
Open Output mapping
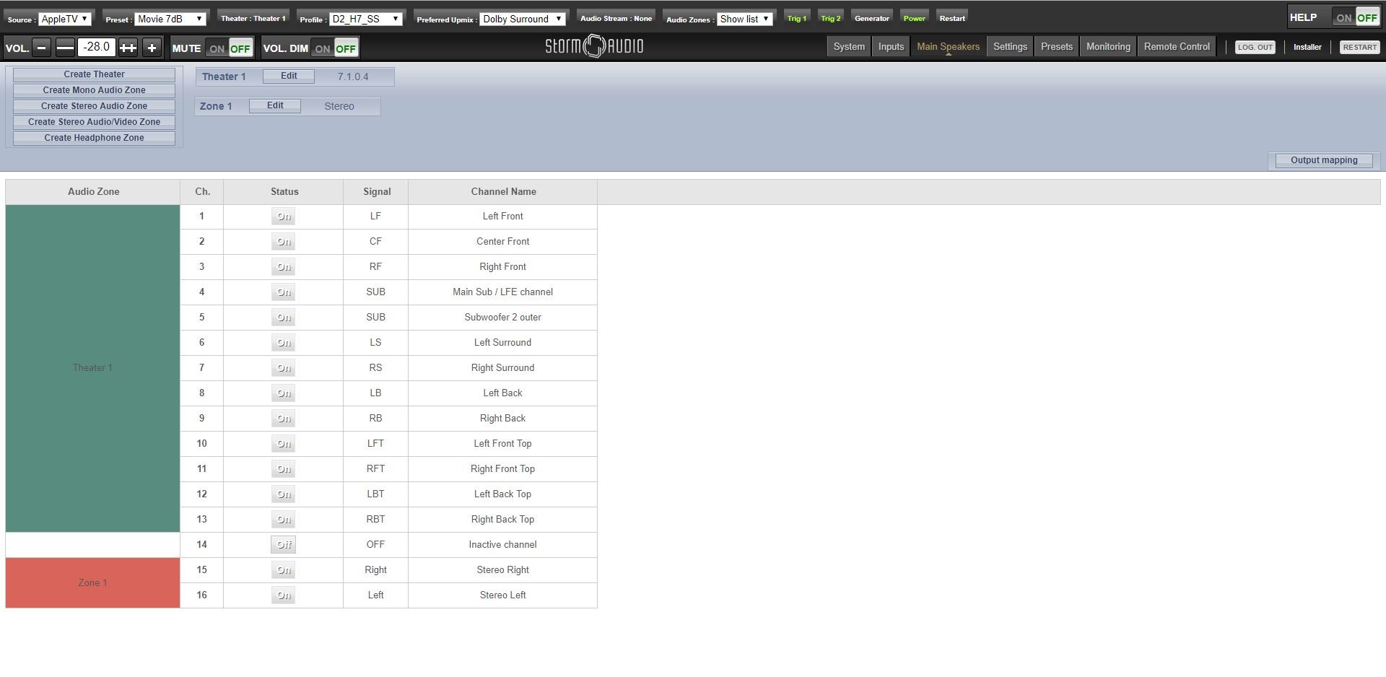(1324, 160)
